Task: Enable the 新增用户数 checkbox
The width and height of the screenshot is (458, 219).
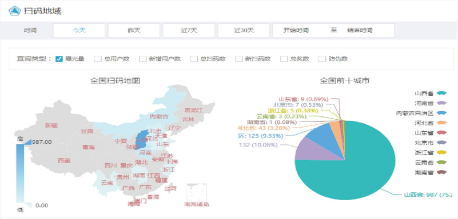Action: (142, 59)
